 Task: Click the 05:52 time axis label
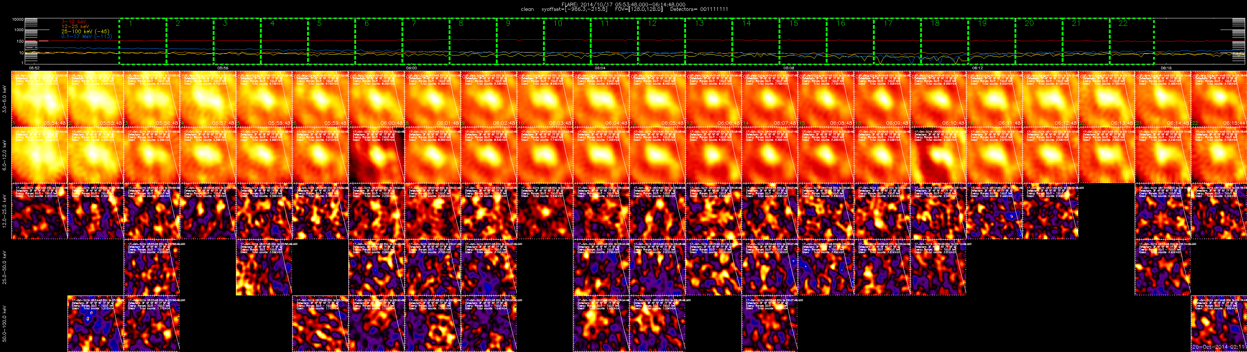34,68
